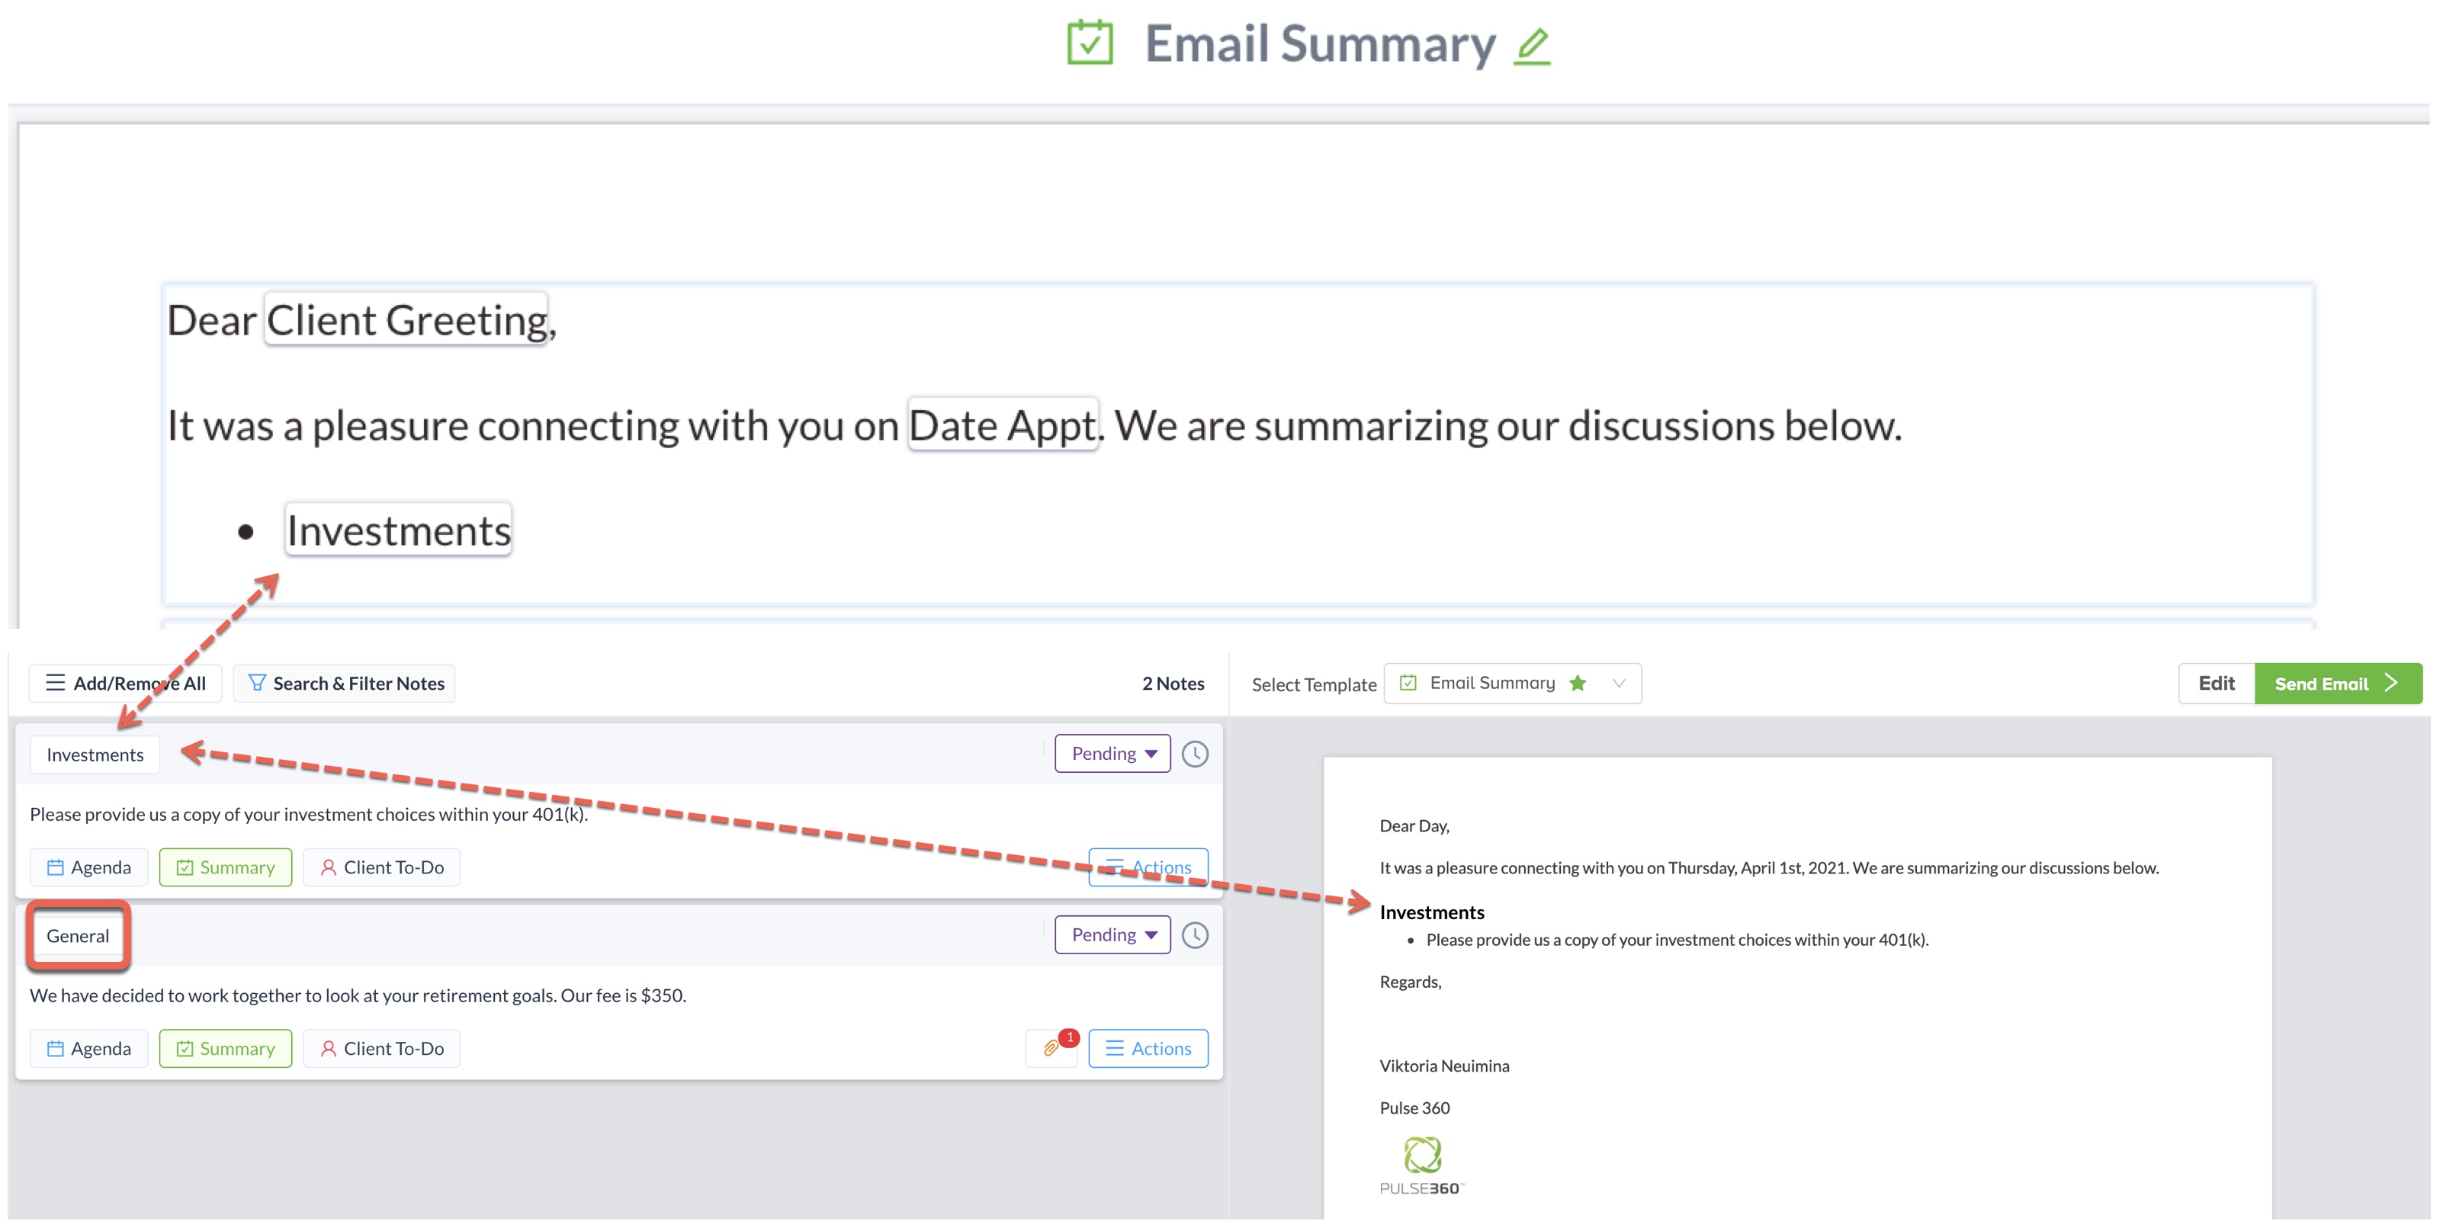Screen dimensions: 2440x1221
Task: Click the General category tag
Action: coord(78,935)
